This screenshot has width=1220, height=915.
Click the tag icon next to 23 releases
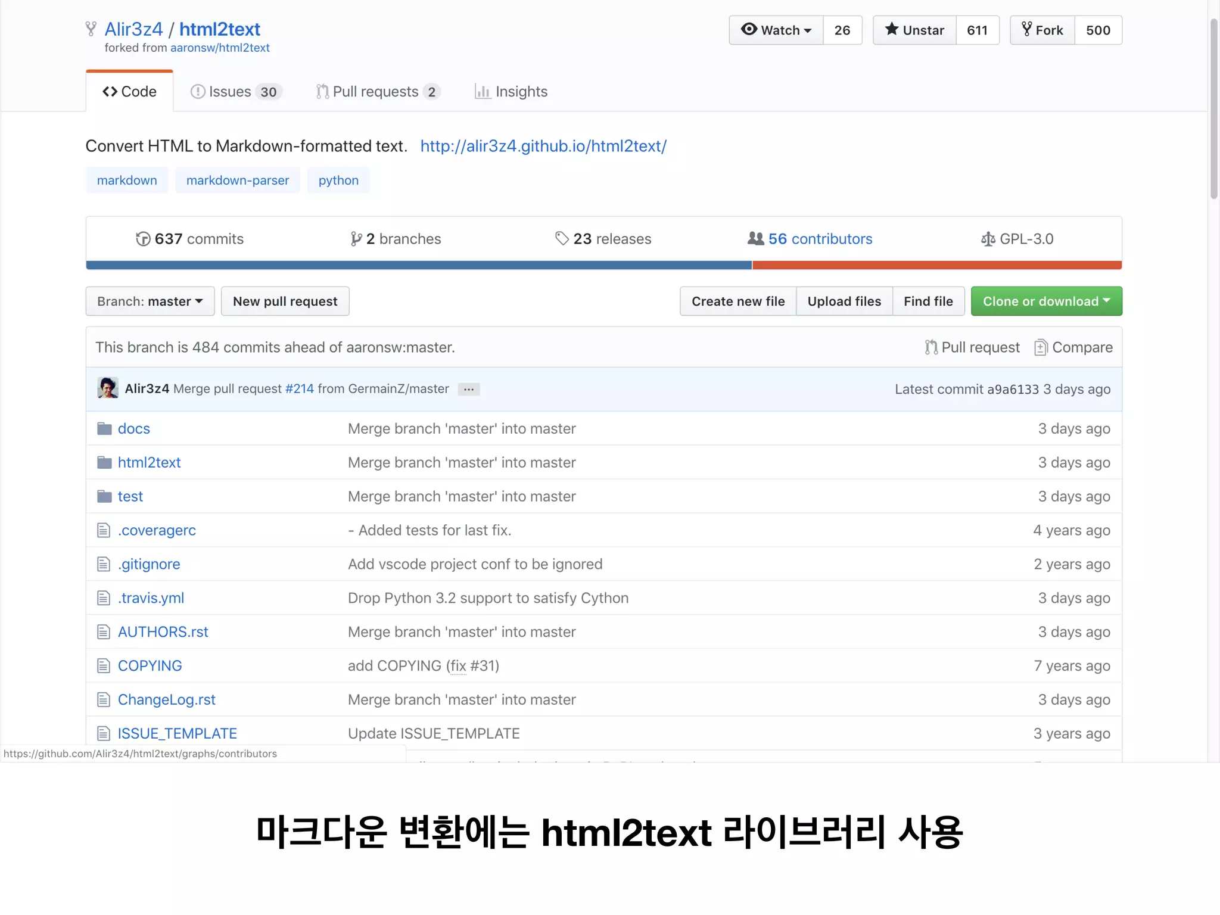click(x=562, y=239)
